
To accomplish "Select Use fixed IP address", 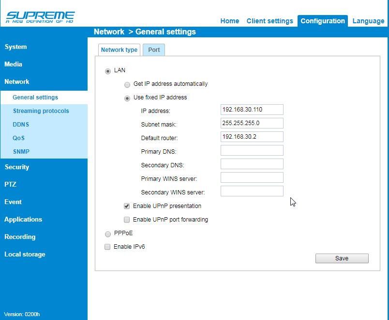I will (x=127, y=98).
